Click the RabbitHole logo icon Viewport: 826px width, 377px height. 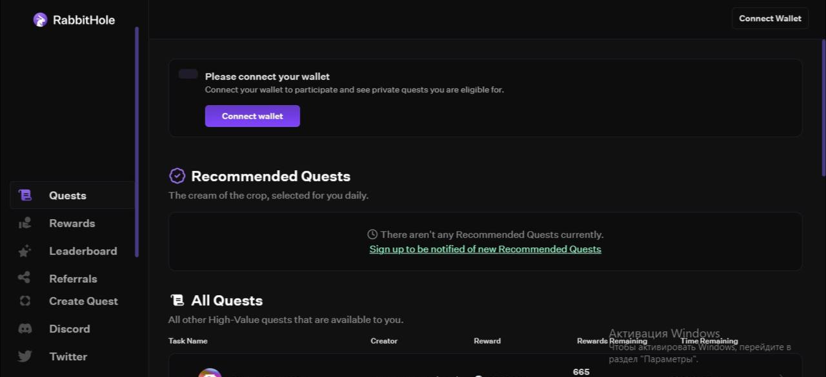[40, 20]
